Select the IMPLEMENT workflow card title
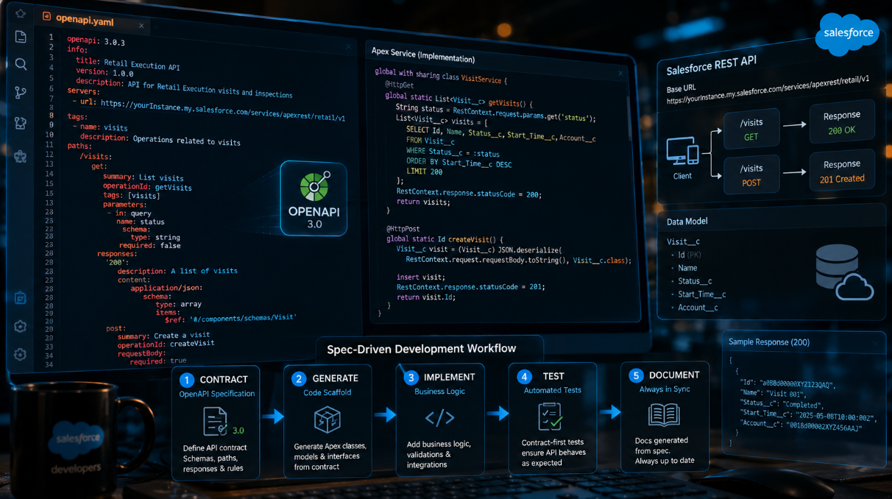 449,377
